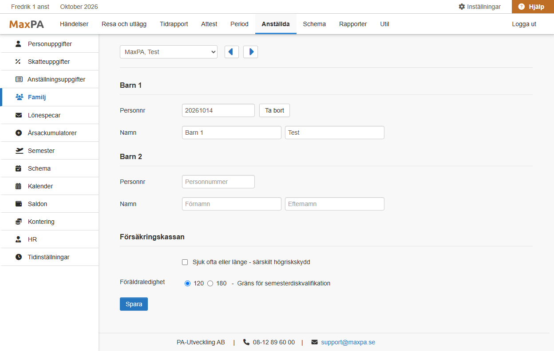Open Resa och utlägg
Viewport: 554px width, 351px height.
click(124, 24)
